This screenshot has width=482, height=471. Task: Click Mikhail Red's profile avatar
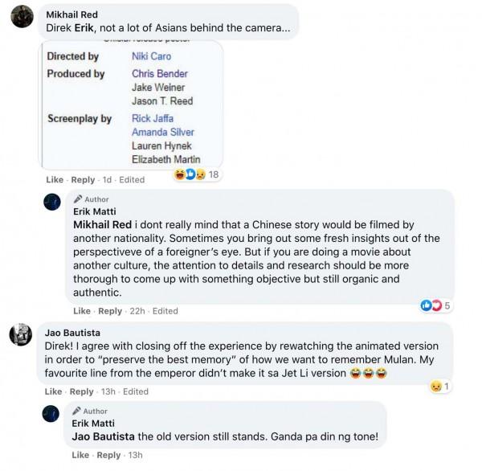click(22, 17)
